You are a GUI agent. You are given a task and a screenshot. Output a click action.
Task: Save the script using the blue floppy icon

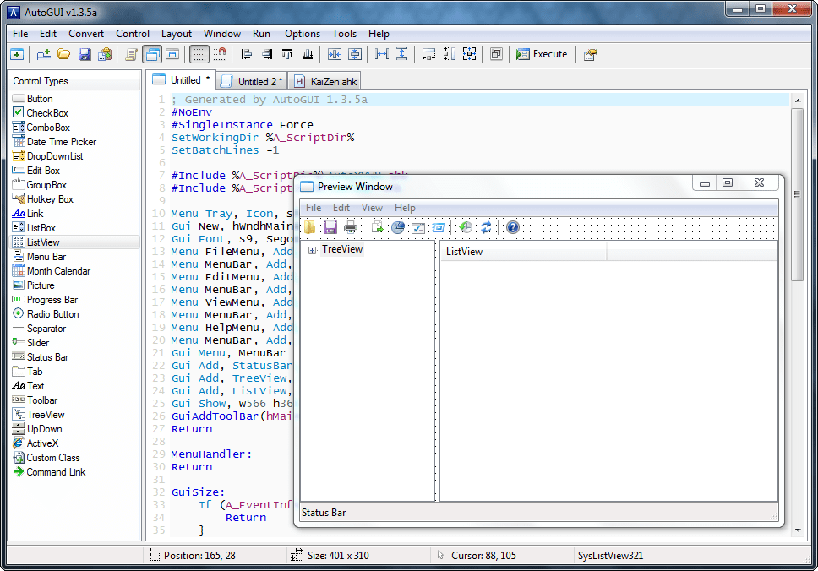tap(85, 54)
